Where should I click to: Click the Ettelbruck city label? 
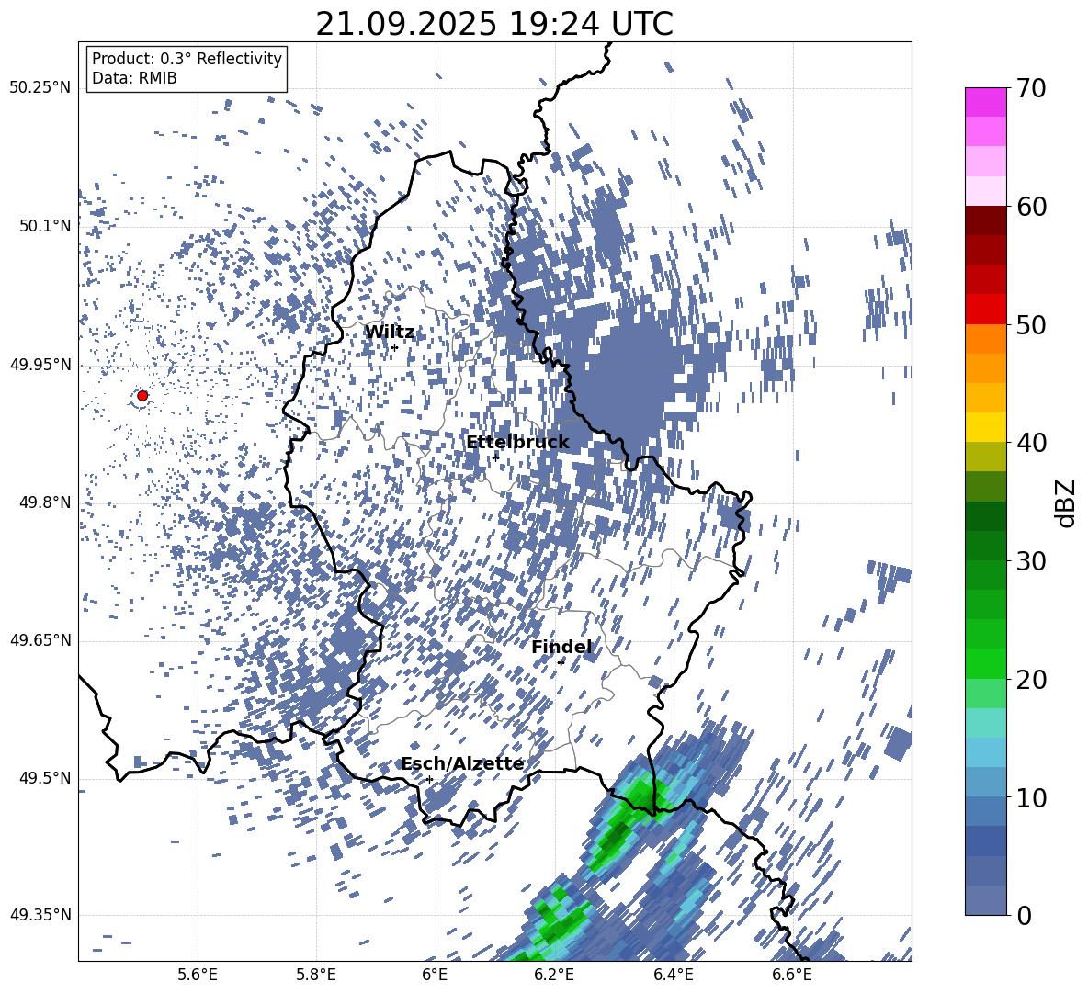point(517,442)
